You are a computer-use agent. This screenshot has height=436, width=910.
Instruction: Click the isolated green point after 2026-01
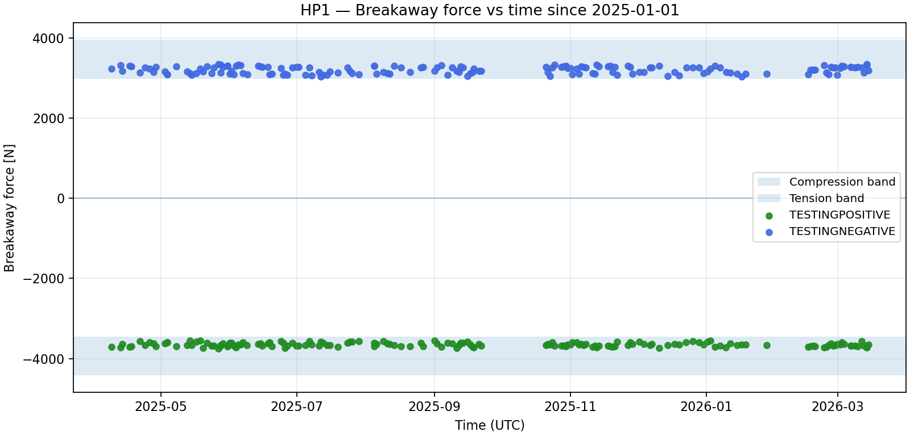pyautogui.click(x=767, y=345)
